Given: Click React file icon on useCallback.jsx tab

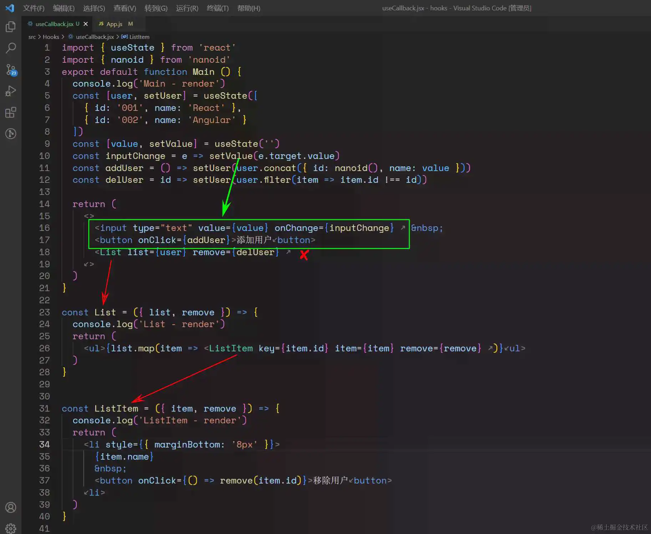Looking at the screenshot, I should 30,24.
